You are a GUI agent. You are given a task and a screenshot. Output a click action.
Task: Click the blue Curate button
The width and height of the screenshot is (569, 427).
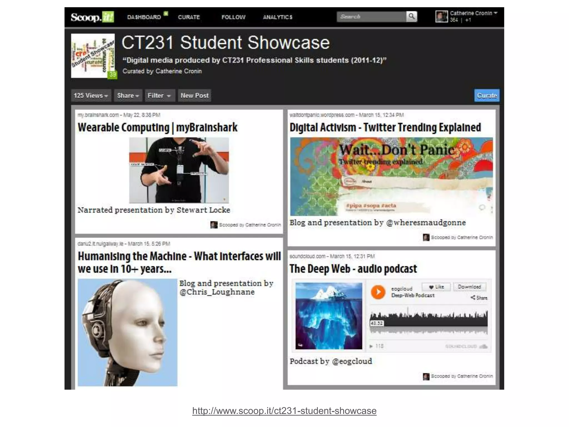tap(487, 95)
